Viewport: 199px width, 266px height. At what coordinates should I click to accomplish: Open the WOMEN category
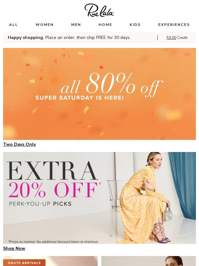tap(44, 25)
